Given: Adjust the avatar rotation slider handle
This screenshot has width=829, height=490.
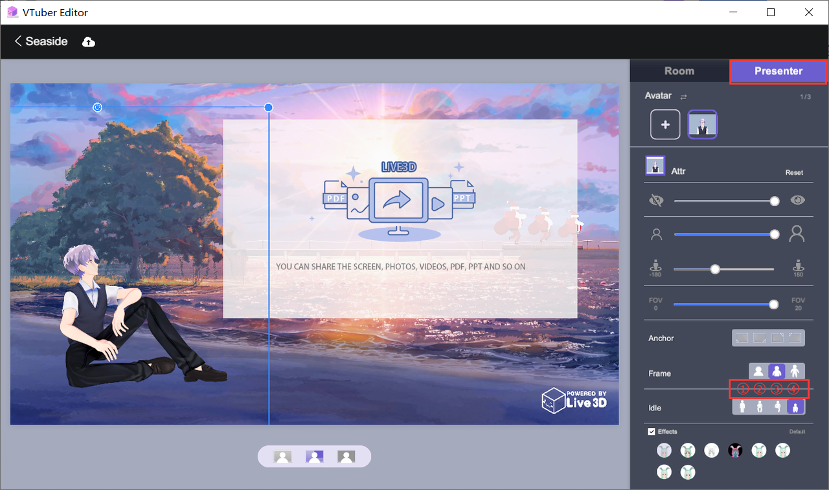Looking at the screenshot, I should 715,269.
